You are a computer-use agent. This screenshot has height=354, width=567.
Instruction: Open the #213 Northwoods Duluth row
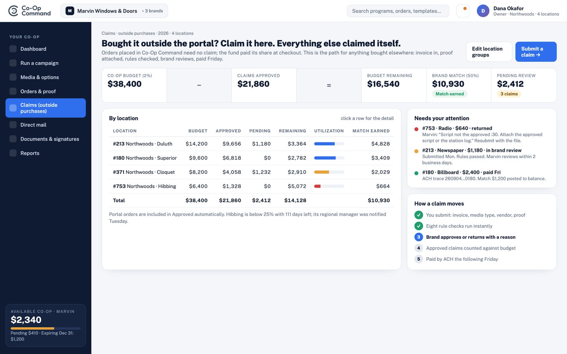[x=251, y=144]
